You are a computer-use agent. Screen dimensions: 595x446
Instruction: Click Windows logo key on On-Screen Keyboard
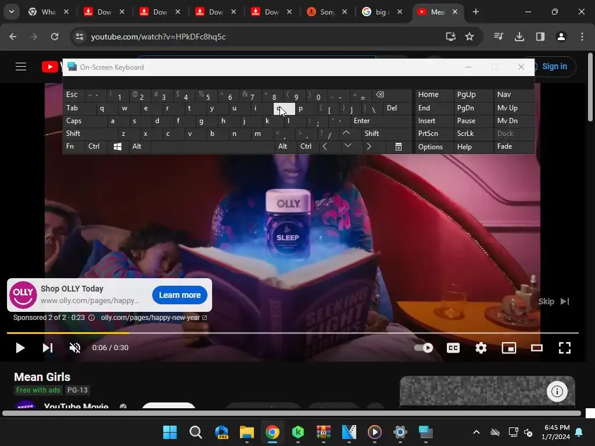click(x=117, y=147)
